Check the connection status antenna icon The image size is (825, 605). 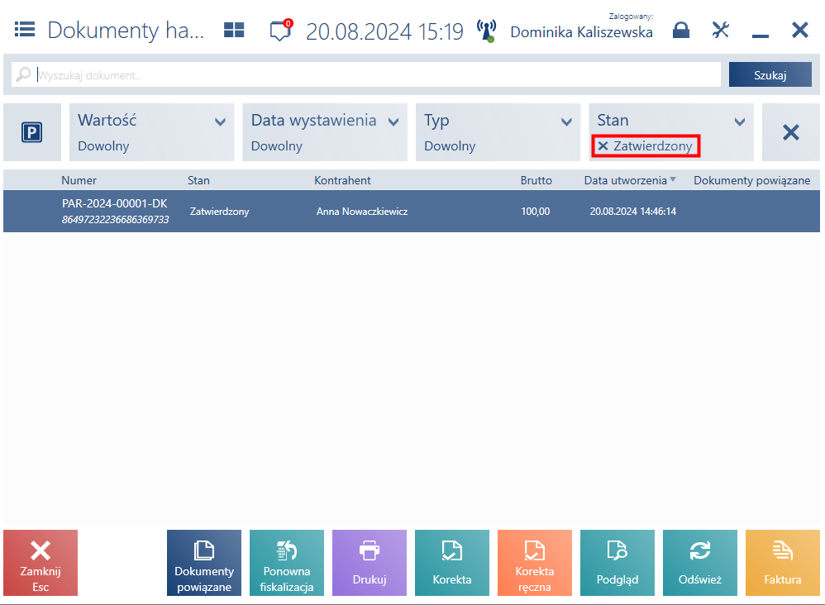point(487,31)
